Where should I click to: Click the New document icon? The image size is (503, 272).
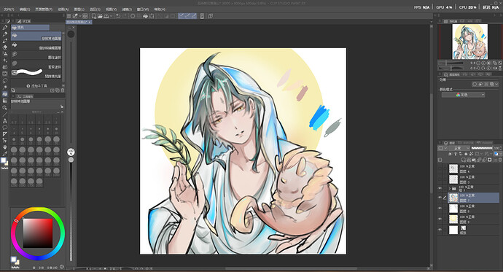coord(93,16)
